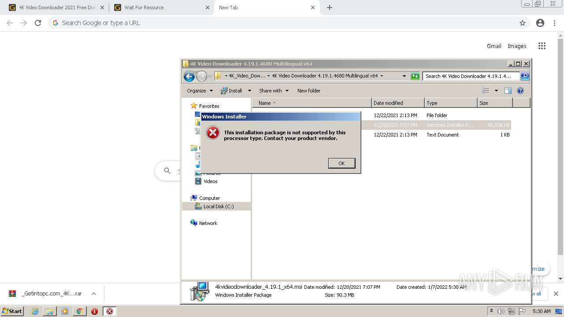Click the Explorer search box

point(471,76)
